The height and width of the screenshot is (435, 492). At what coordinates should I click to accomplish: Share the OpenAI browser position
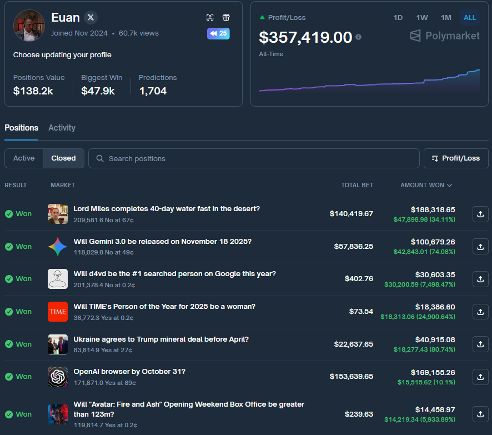tap(480, 377)
